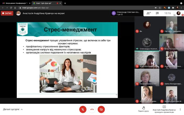Screen dimensions: 184x115
Task: Close the Meet tab
Action: pyautogui.click(x=60, y=3)
